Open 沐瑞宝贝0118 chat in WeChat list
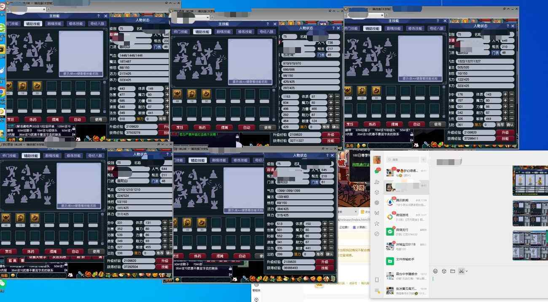The width and height of the screenshot is (548, 302). pyautogui.click(x=406, y=246)
